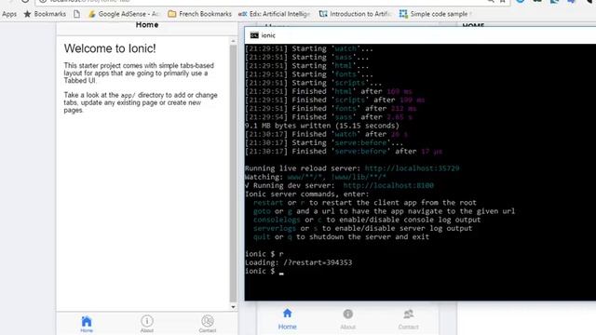This screenshot has width=596, height=335.
Task: Open Introduction to Artificial bookmark
Action: [x=355, y=14]
